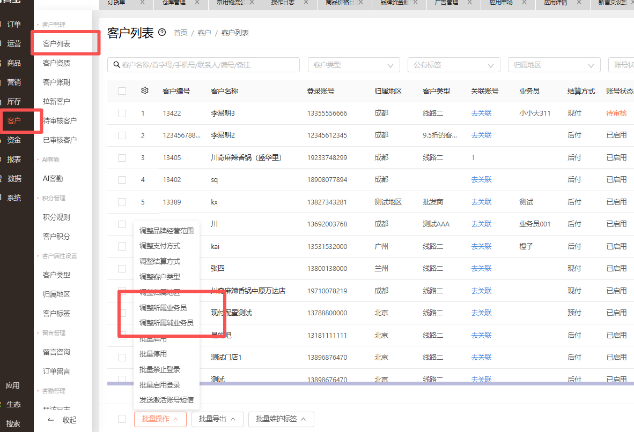Tick the checkbox for customer kx
Viewport: 634px width, 432px height.
click(122, 202)
